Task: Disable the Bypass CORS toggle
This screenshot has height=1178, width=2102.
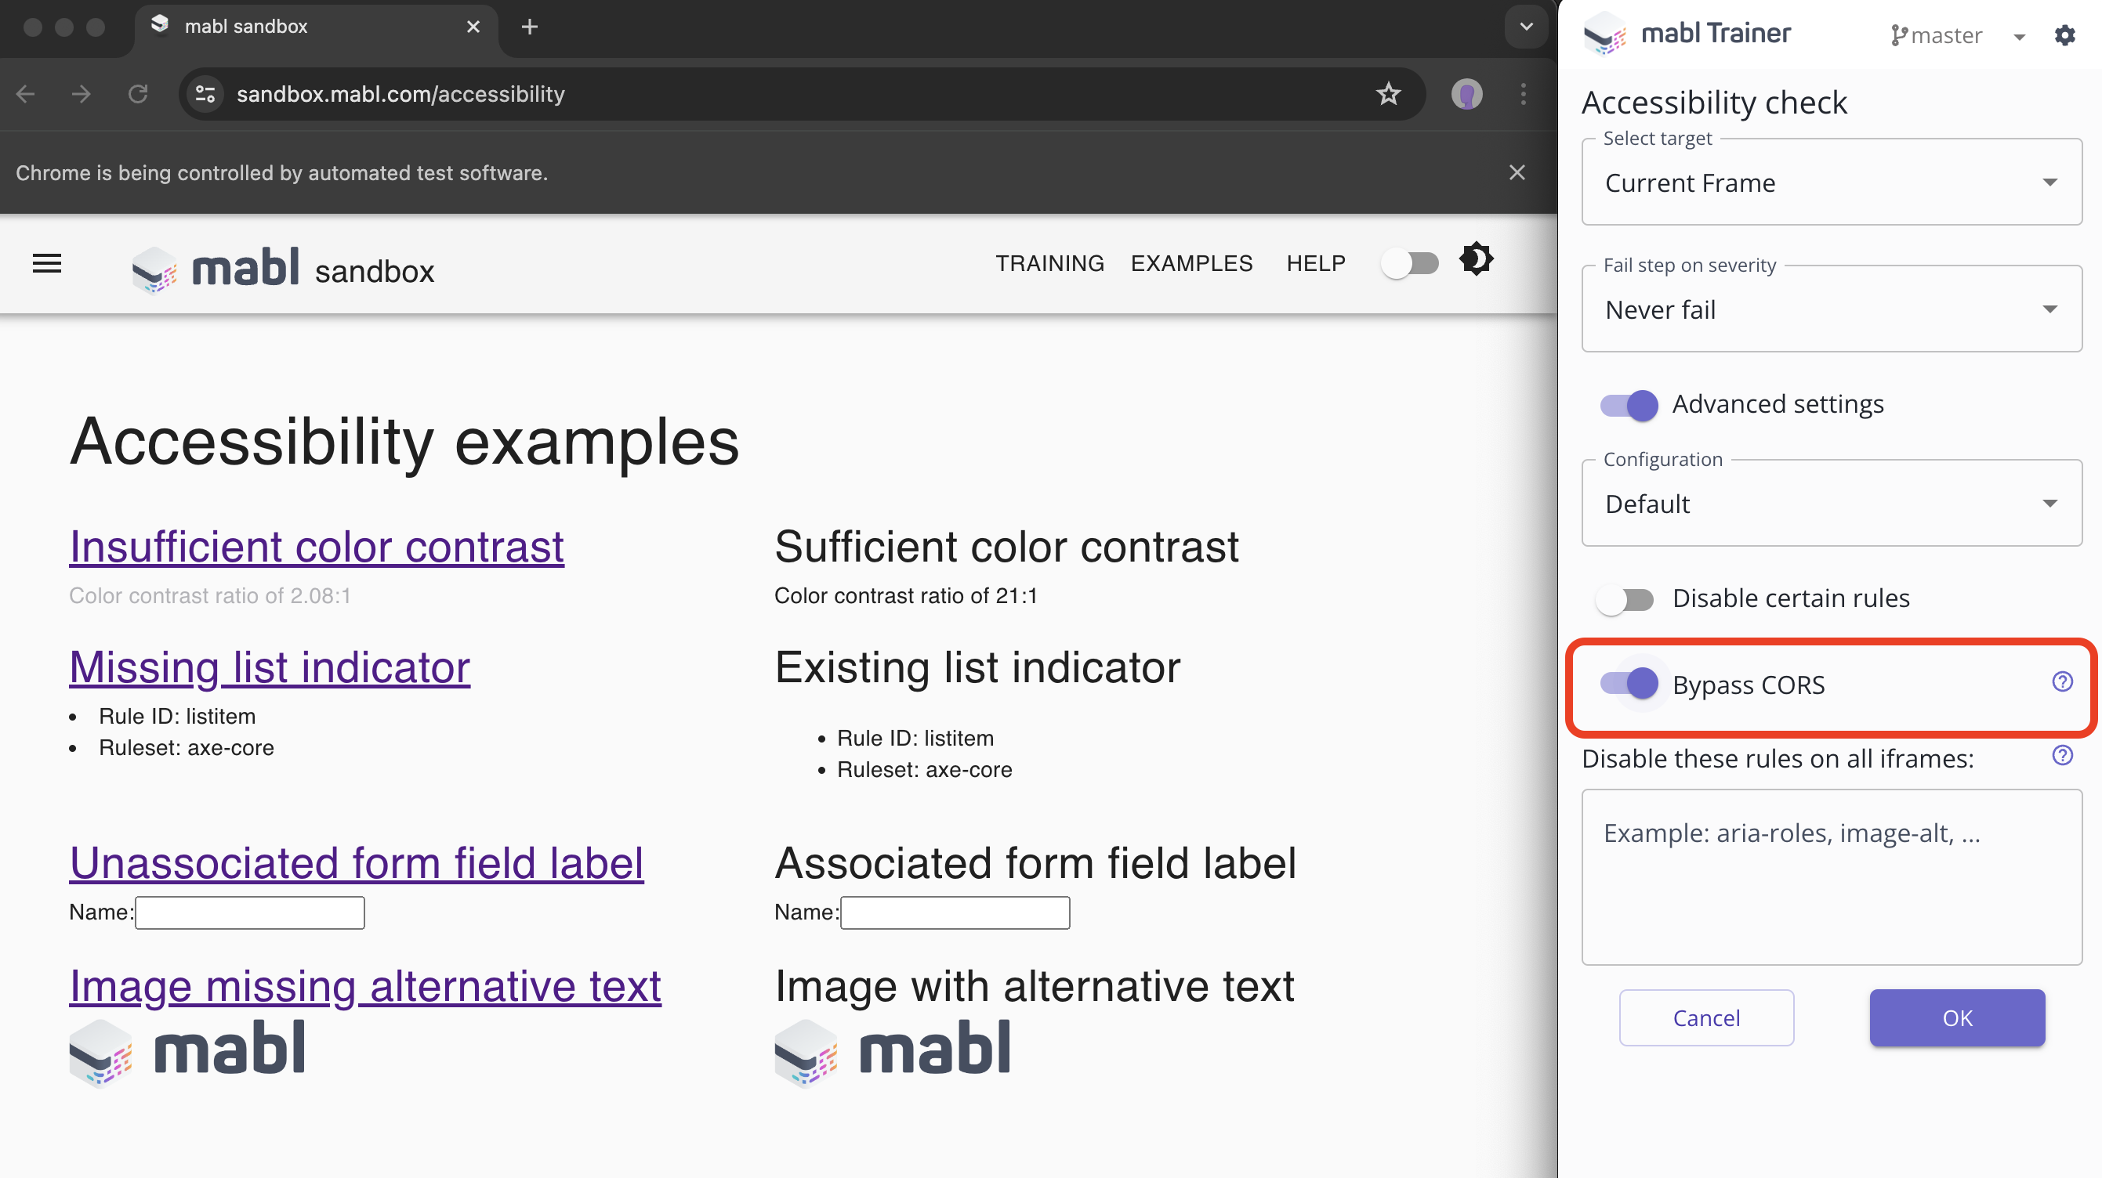Action: 1632,684
